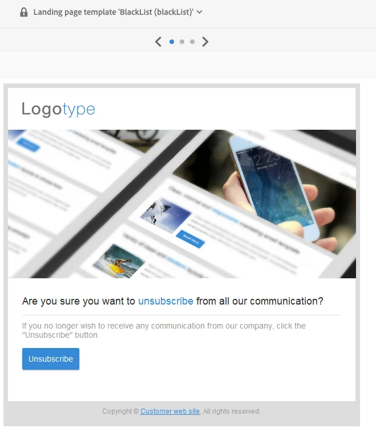Expand the template title dropdown chevron

click(x=200, y=12)
